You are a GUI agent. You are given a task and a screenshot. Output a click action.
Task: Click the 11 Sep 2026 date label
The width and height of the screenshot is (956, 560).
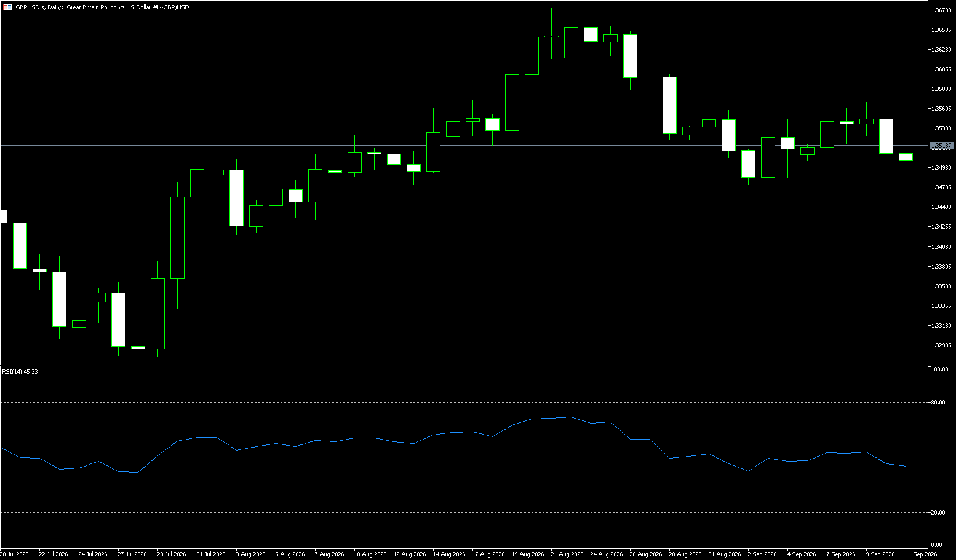tap(921, 554)
